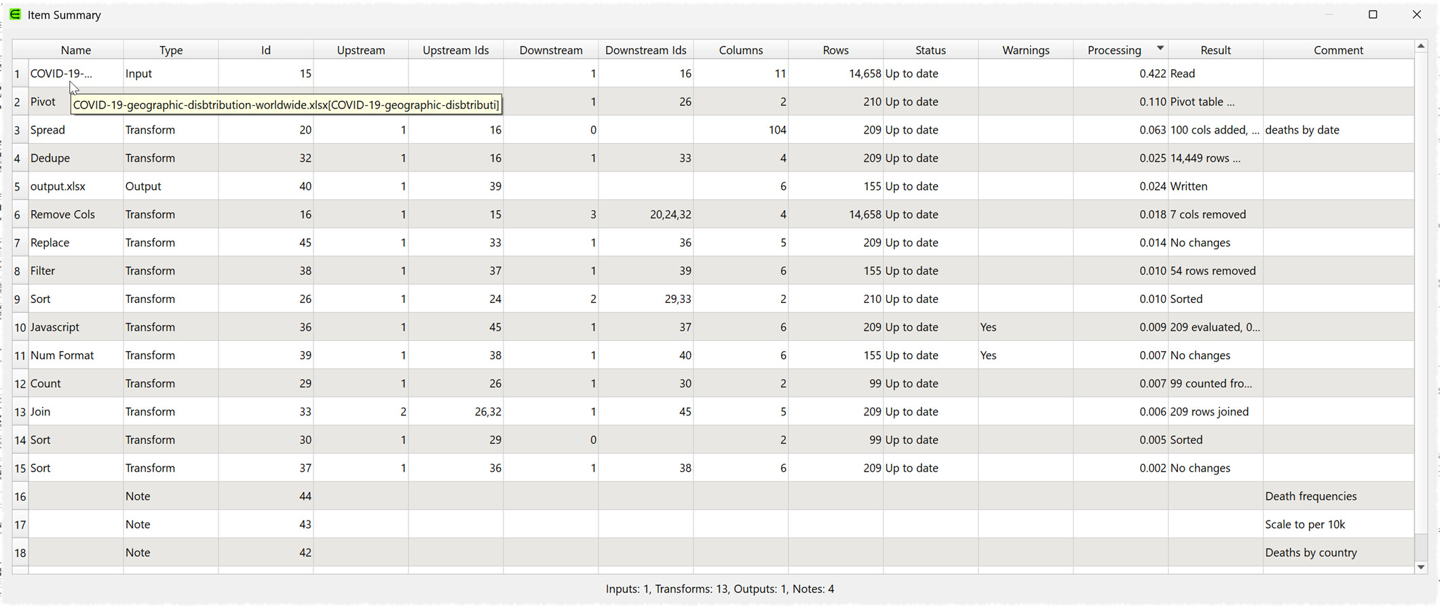This screenshot has height=608, width=1440.
Task: Click the 0.422 processing time cell
Action: point(1121,73)
